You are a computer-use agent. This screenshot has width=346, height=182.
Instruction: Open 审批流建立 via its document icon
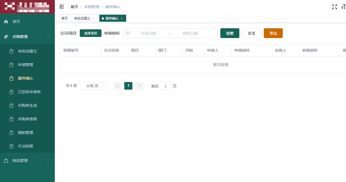tap(11, 51)
